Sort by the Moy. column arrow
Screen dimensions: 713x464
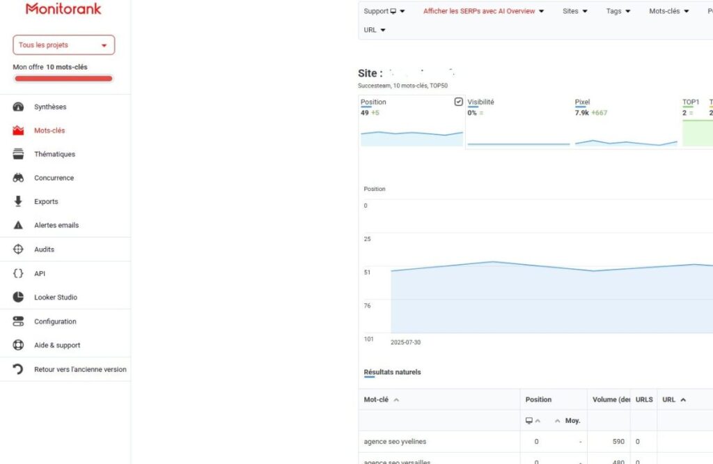(x=558, y=422)
